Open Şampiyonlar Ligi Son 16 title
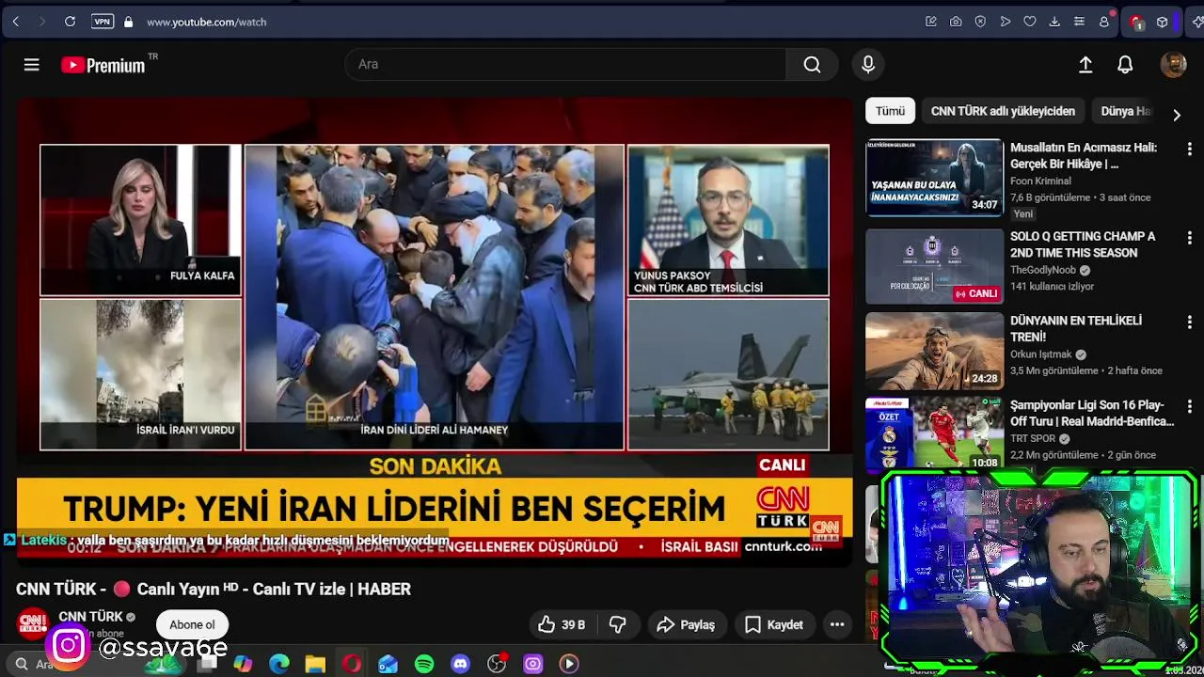Viewport: 1204px width, 677px height. (x=1092, y=413)
